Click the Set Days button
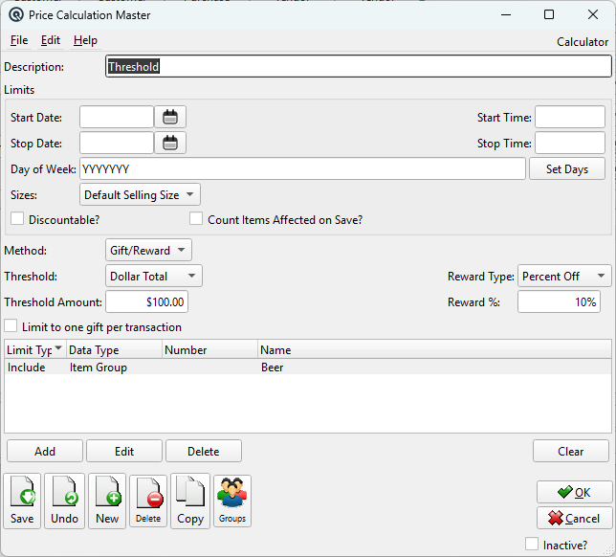Viewport: 616px width, 557px height. coord(567,169)
